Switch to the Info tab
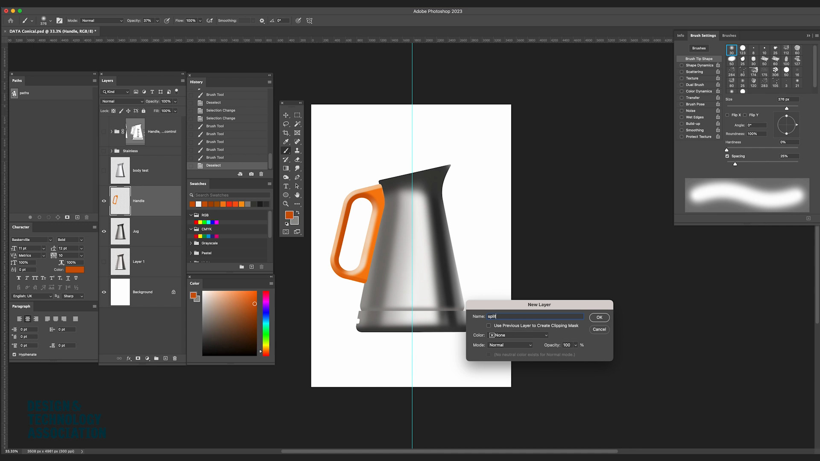This screenshot has width=820, height=461. [x=680, y=36]
